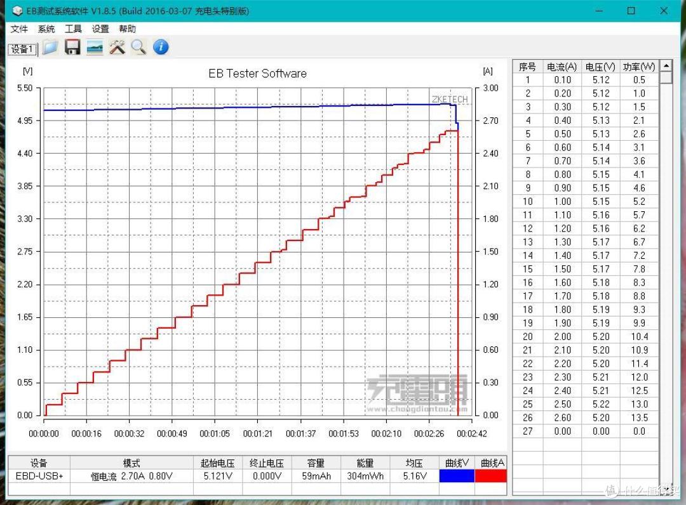
Task: Click the red 曲线A color swatch
Action: tap(490, 476)
